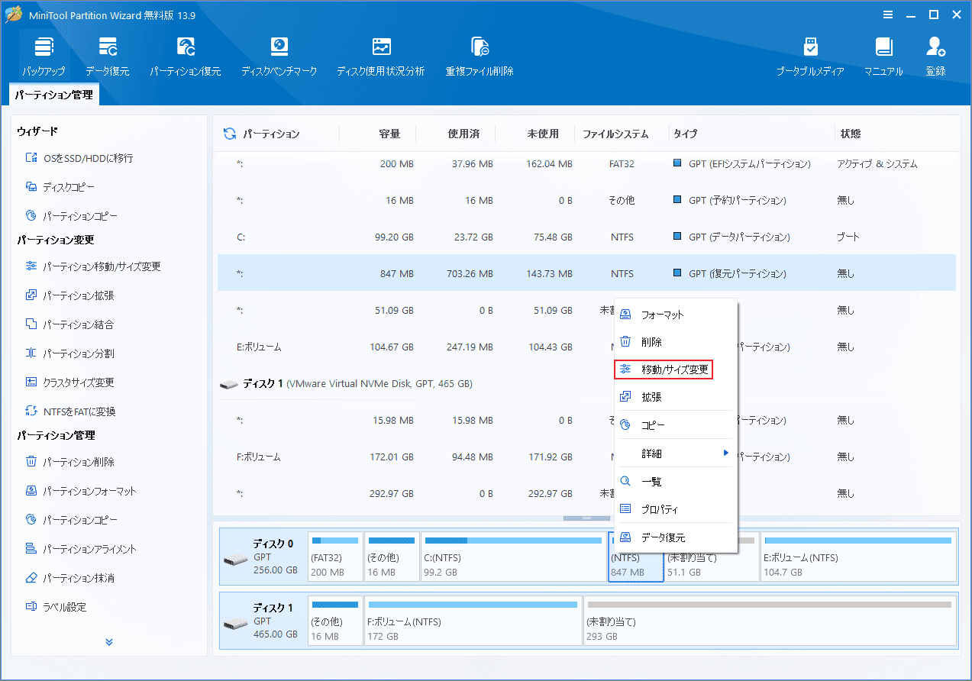This screenshot has width=972, height=681.
Task: Choose パーティションアライメント in the sidebar
Action: click(x=80, y=549)
